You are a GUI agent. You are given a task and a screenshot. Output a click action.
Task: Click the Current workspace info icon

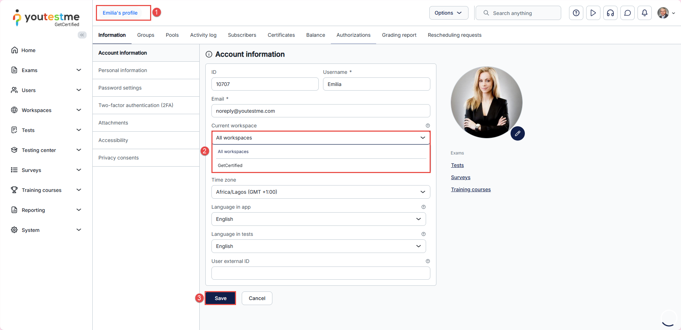[427, 126]
